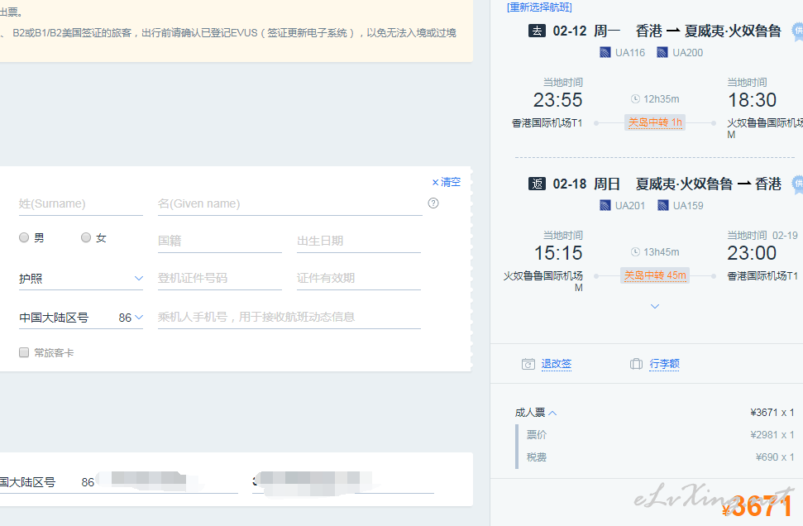
Task: Click the airline logo beside UA159
Action: tap(662, 206)
